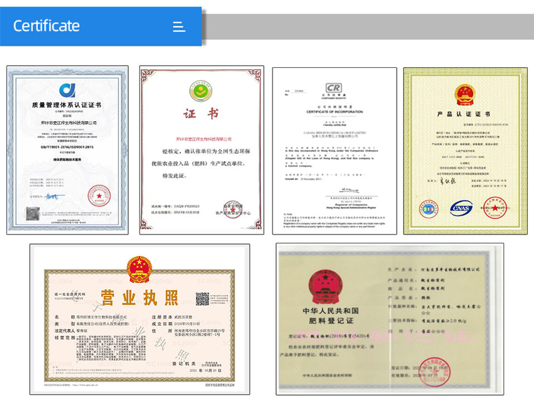The height and width of the screenshot is (403, 534).
Task: Open the 营业执照 business license image
Action: click(x=140, y=319)
